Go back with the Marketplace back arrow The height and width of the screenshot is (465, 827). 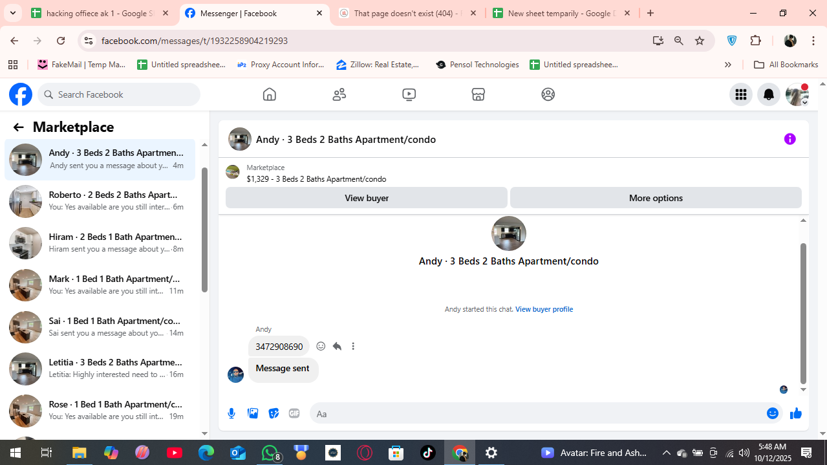click(x=18, y=127)
